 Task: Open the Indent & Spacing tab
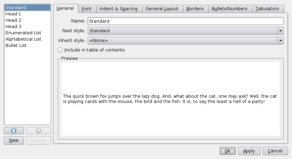(x=118, y=9)
